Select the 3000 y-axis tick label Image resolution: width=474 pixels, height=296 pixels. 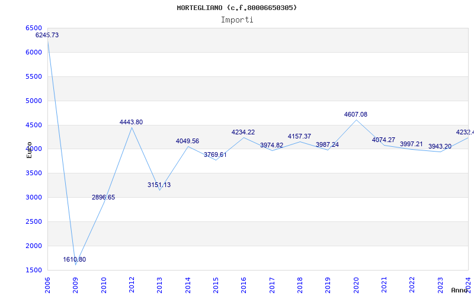coord(34,197)
